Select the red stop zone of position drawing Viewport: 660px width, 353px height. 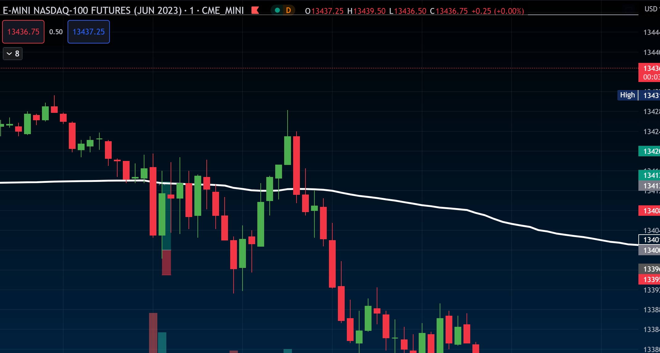[x=166, y=262]
